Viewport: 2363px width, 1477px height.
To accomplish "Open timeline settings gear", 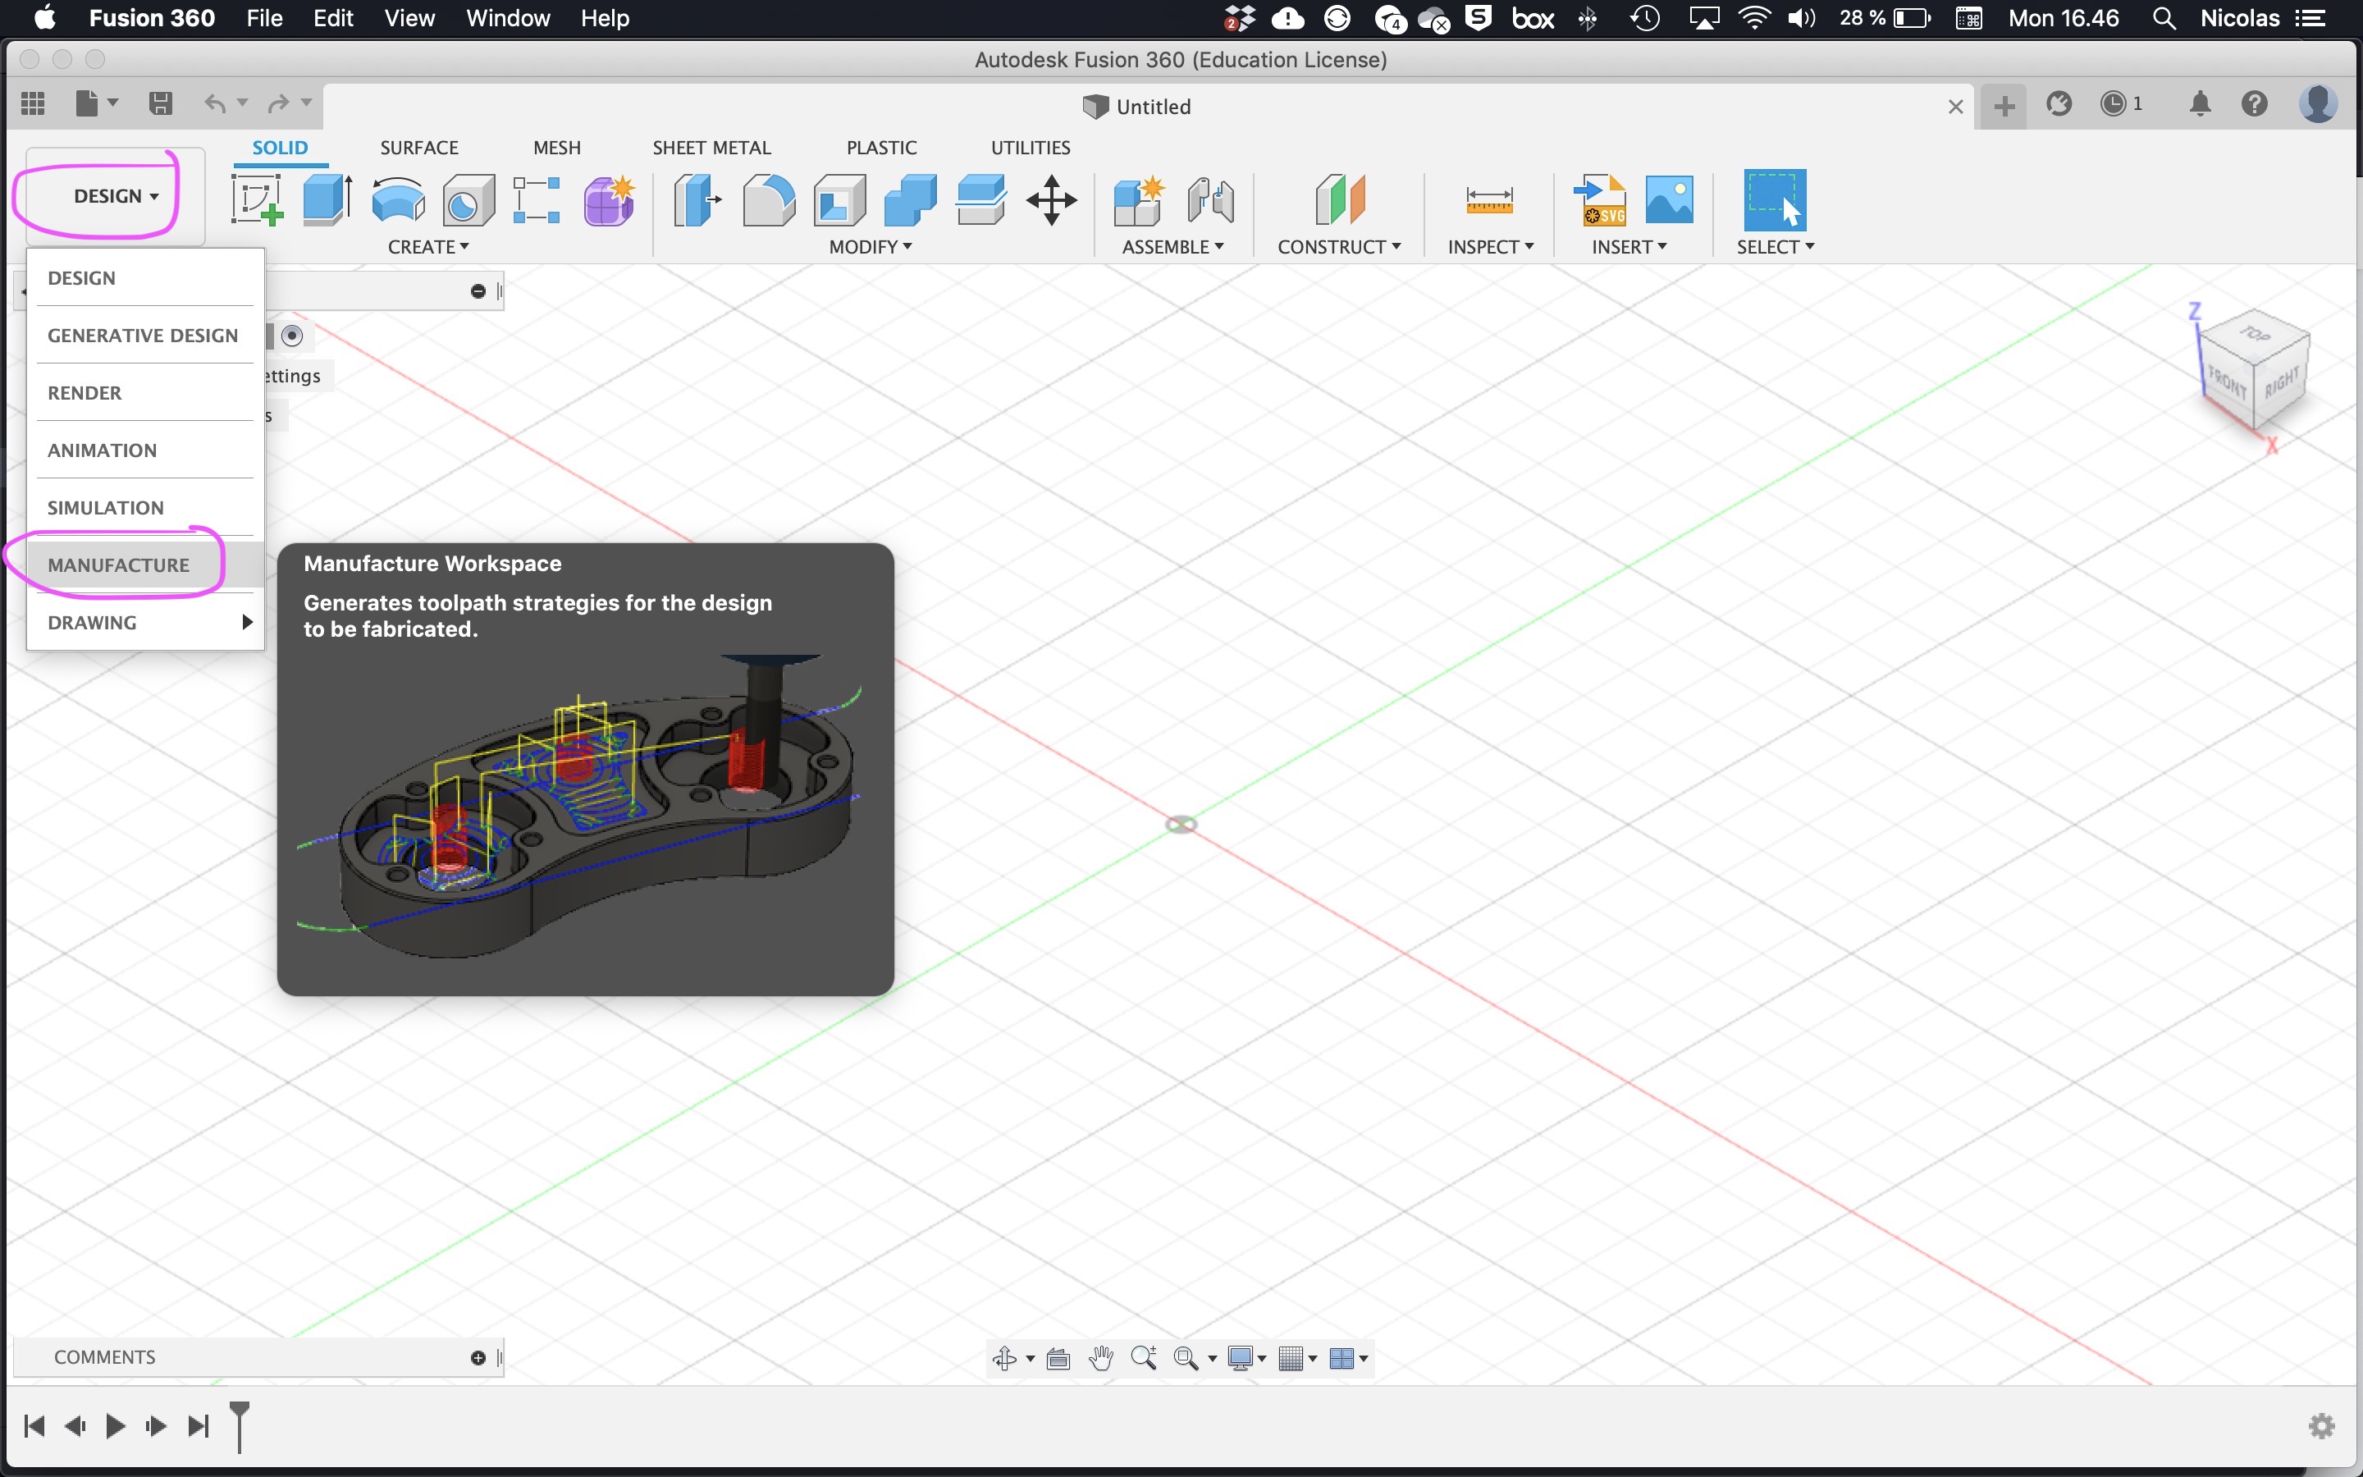I will 2322,1426.
